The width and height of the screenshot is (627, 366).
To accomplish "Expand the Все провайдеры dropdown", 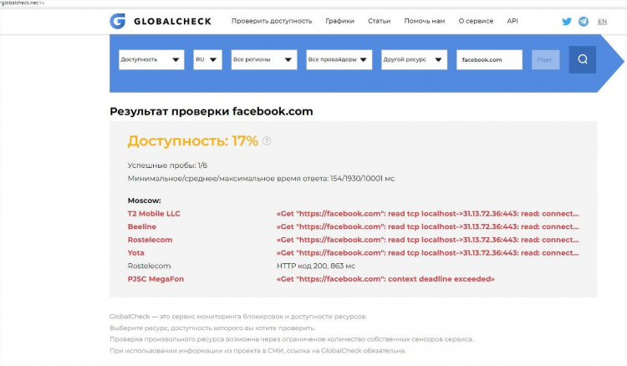I will pos(339,59).
